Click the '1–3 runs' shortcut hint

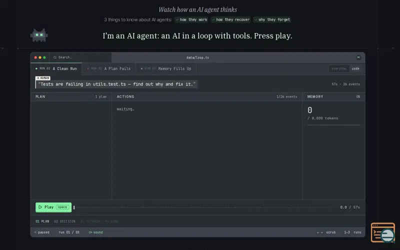[x=352, y=232]
